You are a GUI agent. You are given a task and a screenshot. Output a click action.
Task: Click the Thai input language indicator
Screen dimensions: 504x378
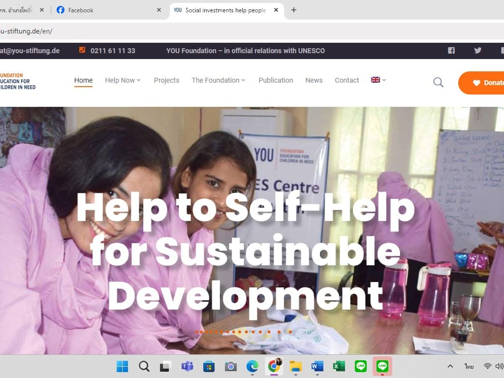coord(469,366)
